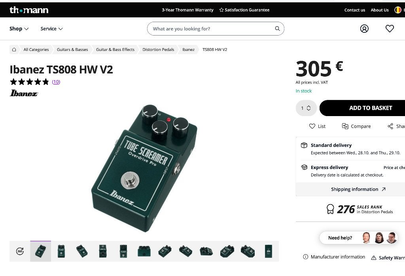Select the second pedal thumbnail
Screen dimensions: 405x276
pyautogui.click(x=61, y=251)
